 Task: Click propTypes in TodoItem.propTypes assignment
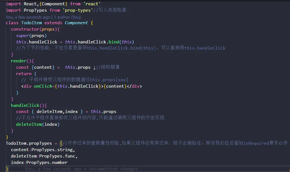[40, 143]
